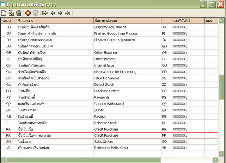Viewport: 226px width, 163px height.
Task: Go to the first record arrow
Action: click(x=45, y=13)
